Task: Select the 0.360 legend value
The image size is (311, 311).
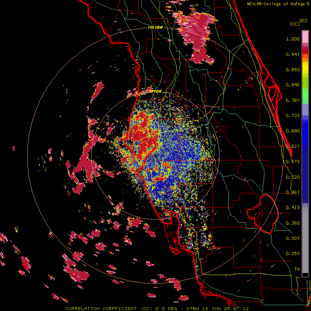Action: click(x=293, y=223)
